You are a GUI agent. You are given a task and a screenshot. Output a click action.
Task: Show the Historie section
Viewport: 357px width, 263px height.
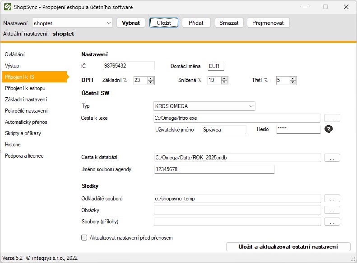(13, 145)
